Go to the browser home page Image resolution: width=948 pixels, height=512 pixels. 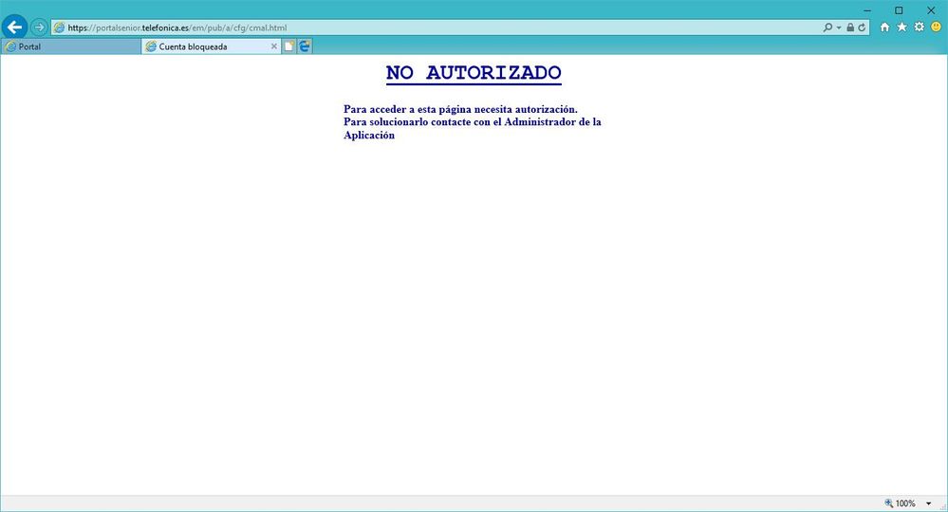coord(884,27)
